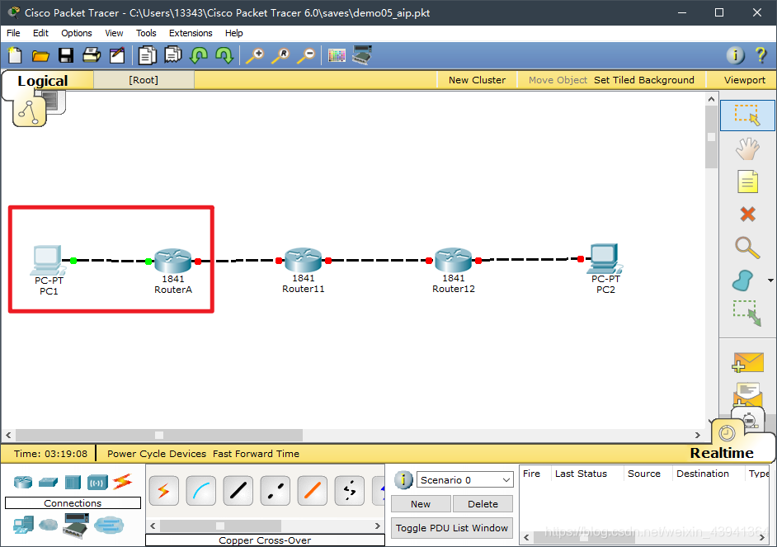
Task: Select the Resize Shape tool
Action: point(747,314)
